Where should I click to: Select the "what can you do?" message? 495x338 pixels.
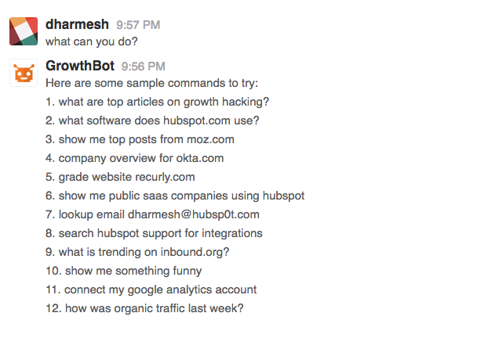point(92,41)
